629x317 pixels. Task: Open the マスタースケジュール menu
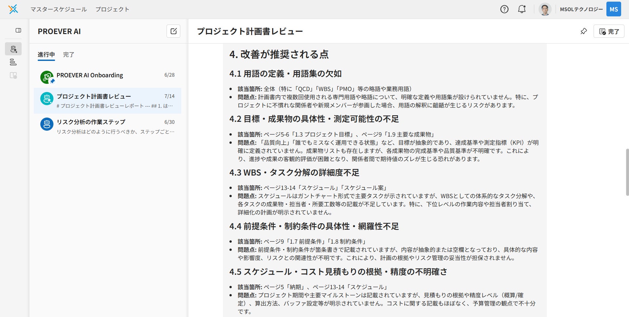(x=59, y=9)
